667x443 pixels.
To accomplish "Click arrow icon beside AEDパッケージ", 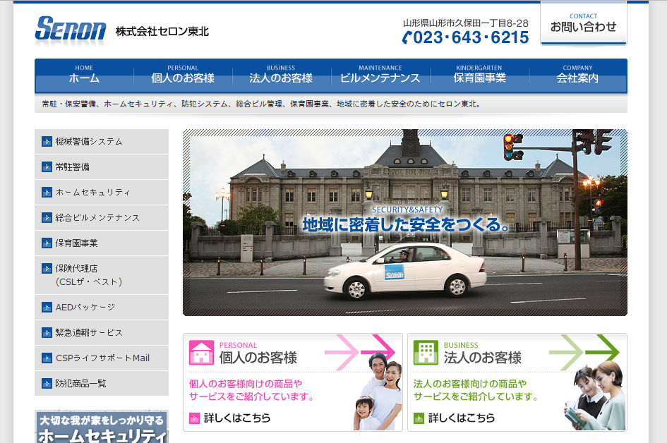I will [47, 307].
